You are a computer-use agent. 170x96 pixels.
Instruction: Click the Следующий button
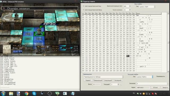(108, 81)
